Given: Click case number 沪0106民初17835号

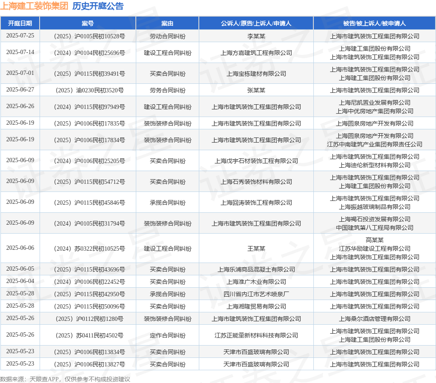Looking at the screenshot, I should [89, 123].
